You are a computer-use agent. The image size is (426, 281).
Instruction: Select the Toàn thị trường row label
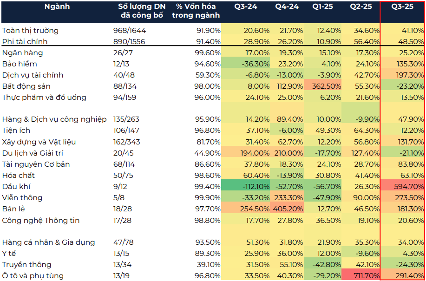pyautogui.click(x=30, y=31)
